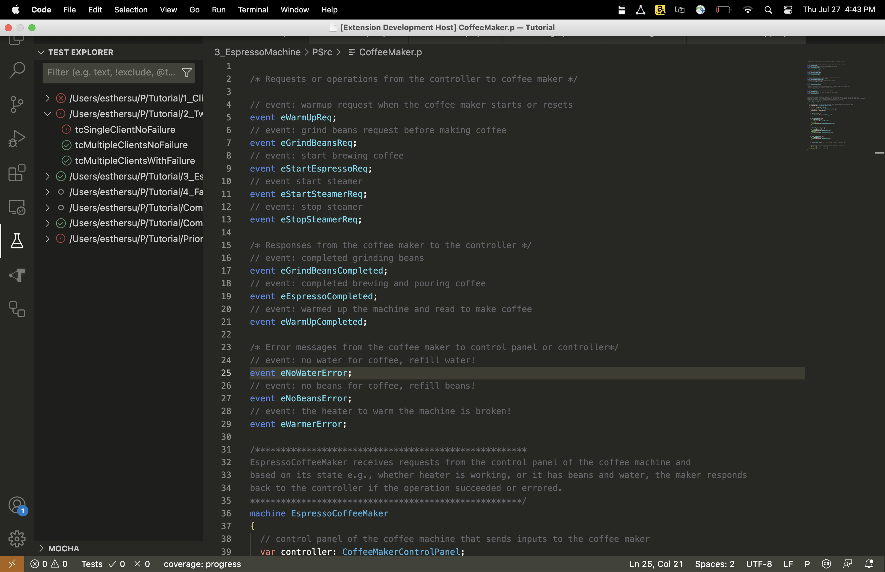Expand the Tutorial/3_Es test folder
Viewport: 885px width, 572px height.
[48, 177]
